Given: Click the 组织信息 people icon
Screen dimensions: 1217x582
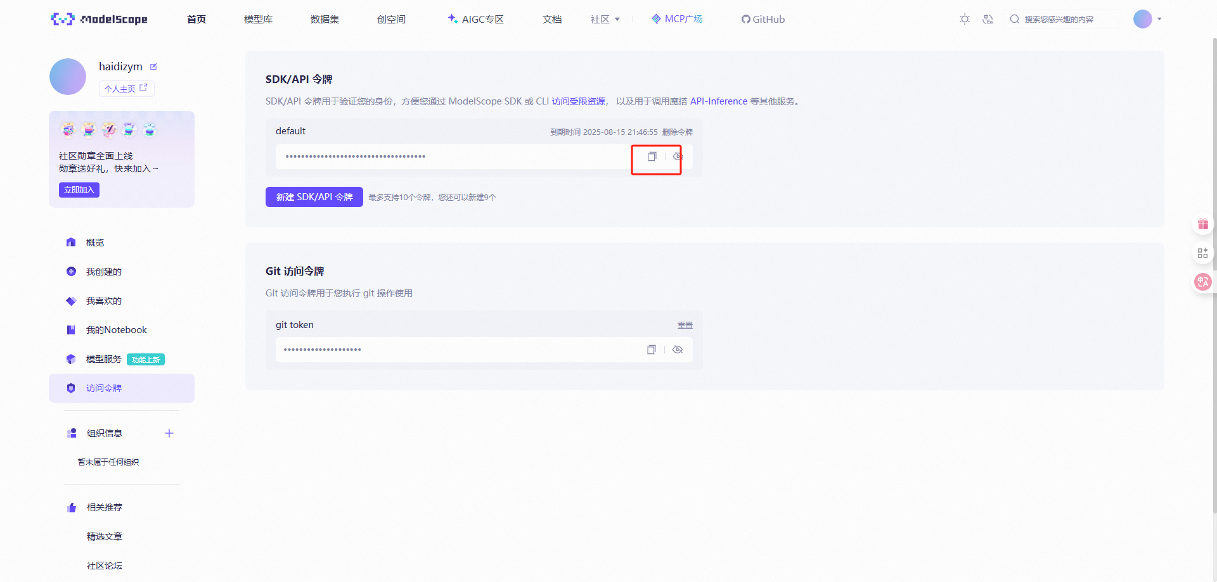Looking at the screenshot, I should click(x=72, y=433).
